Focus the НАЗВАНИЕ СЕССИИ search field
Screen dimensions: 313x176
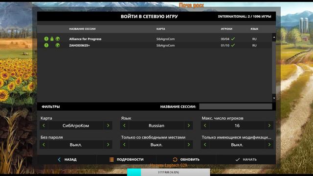(x=236, y=107)
